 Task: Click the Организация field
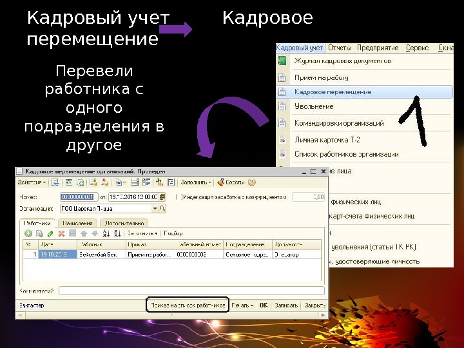(x=106, y=209)
